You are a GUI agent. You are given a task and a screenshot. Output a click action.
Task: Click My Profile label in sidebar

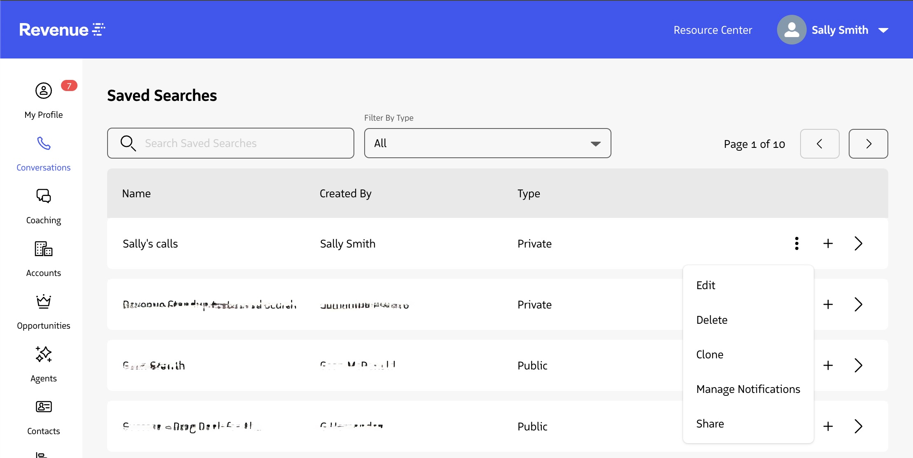(44, 115)
